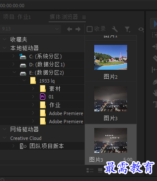Select the 素材 folder icon
157x181 pixels.
click(43, 89)
